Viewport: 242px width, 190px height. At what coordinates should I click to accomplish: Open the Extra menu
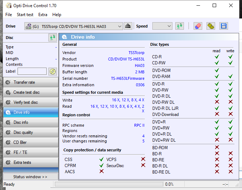pos(43,15)
